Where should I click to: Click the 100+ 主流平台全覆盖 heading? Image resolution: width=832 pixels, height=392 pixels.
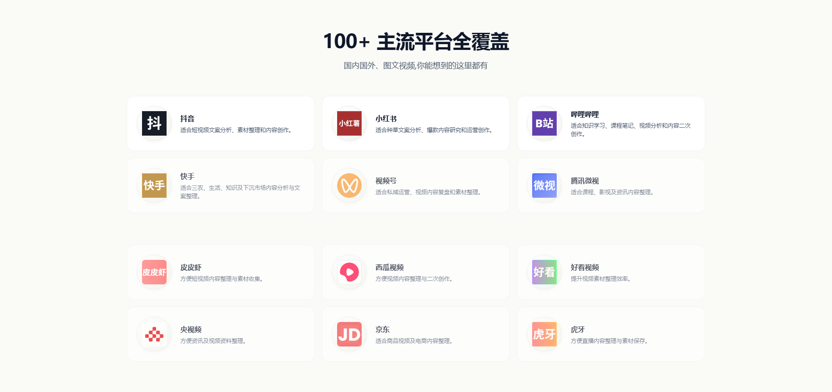pyautogui.click(x=416, y=42)
